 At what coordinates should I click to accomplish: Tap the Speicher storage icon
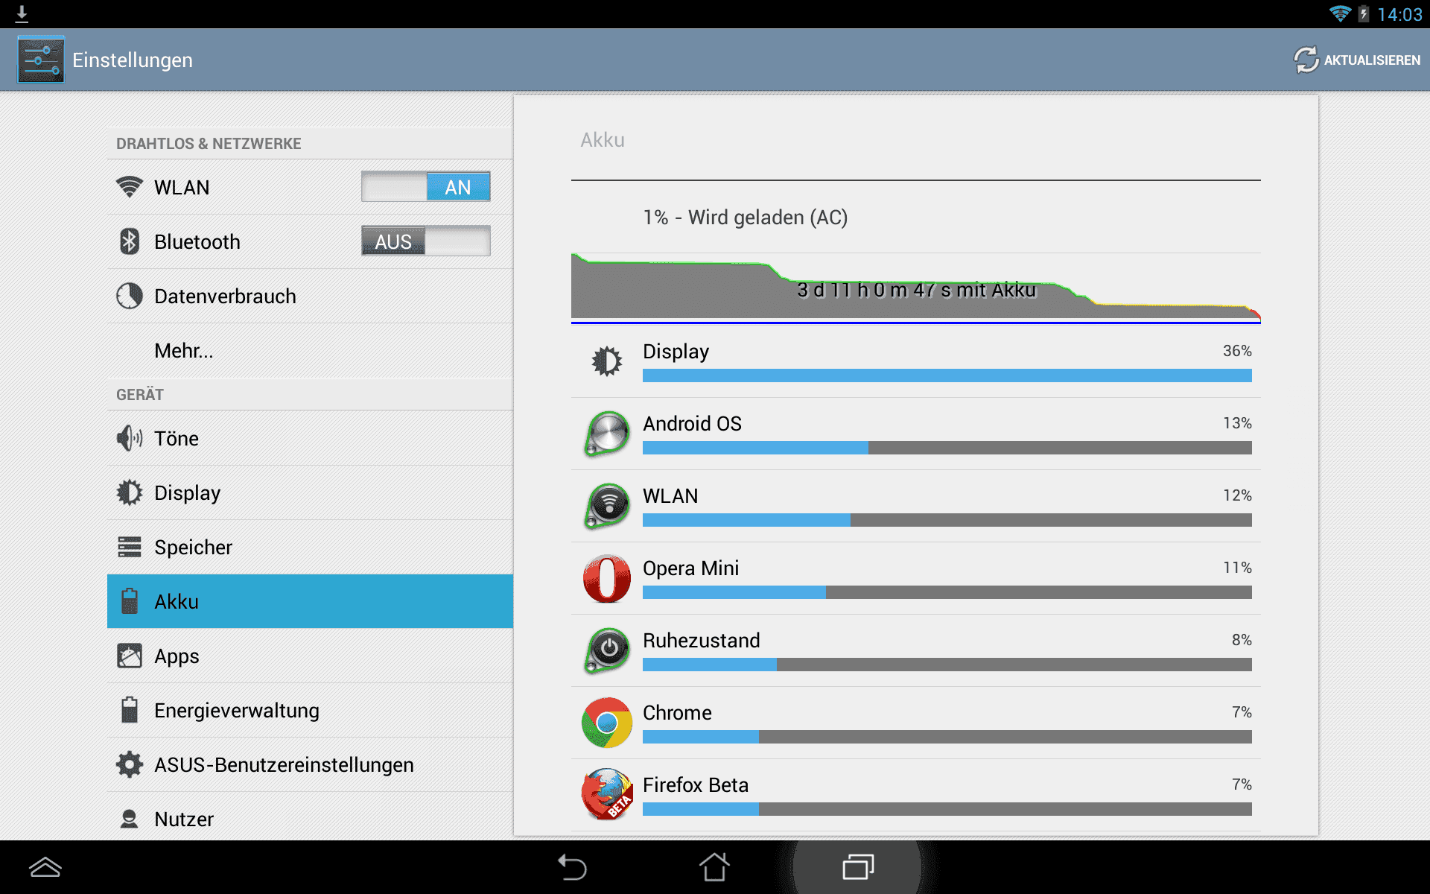click(130, 547)
